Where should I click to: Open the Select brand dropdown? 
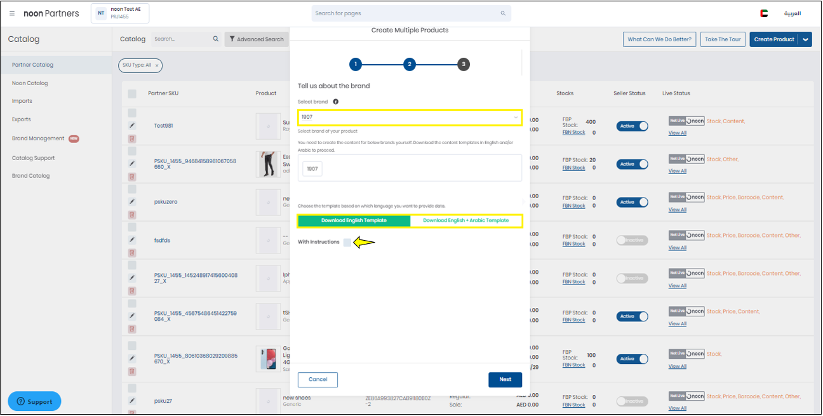point(410,117)
